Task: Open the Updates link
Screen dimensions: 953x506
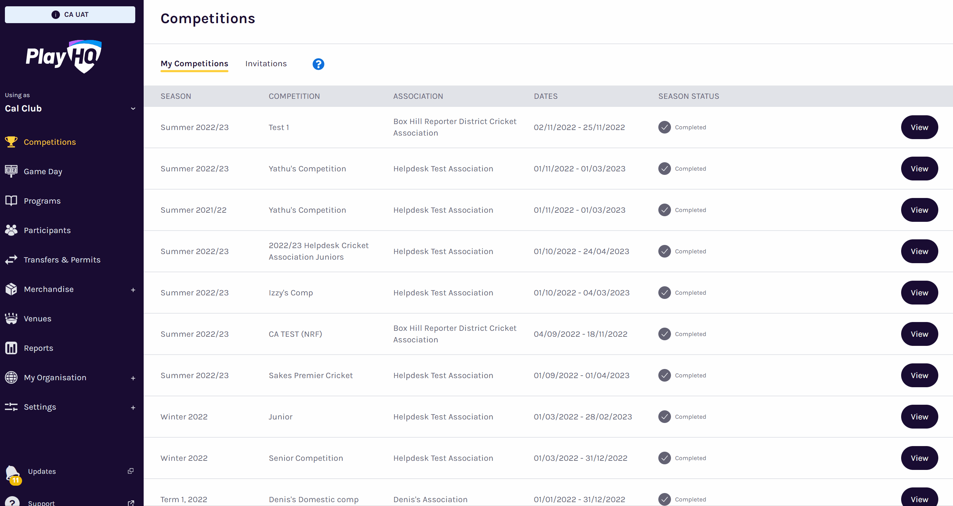Action: (x=42, y=471)
